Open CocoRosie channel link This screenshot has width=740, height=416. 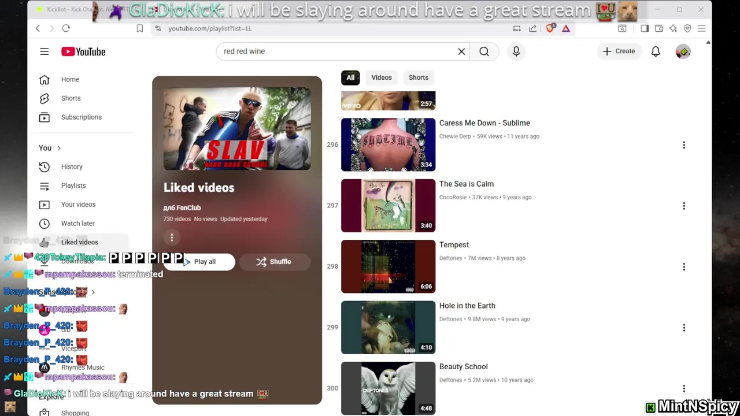click(x=453, y=197)
